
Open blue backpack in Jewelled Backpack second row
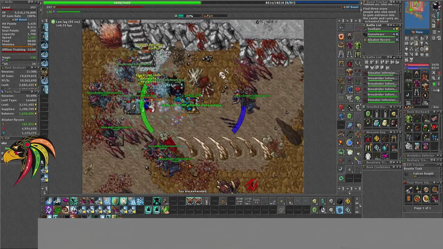coord(377,123)
